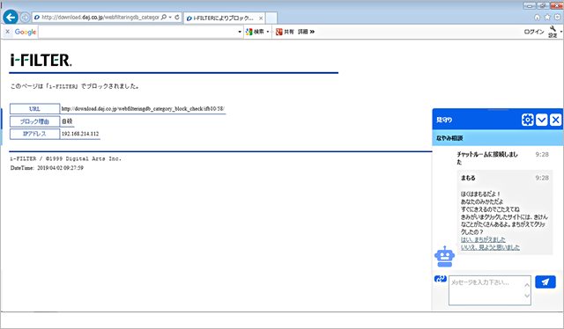Click the Google toolbar ログイン button
The height and width of the screenshot is (329, 564).
[534, 32]
